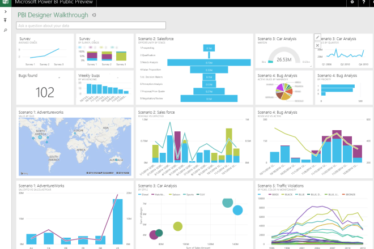Open the Weekly bugs column chart tile

(x=105, y=88)
